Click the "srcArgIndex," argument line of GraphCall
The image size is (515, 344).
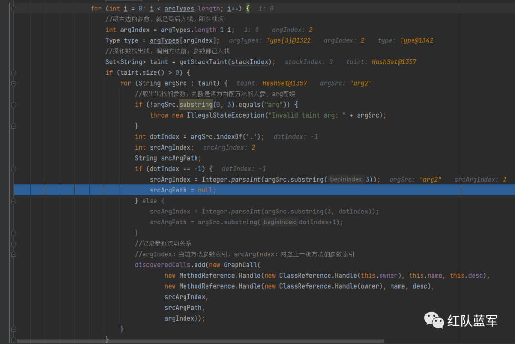(186, 297)
